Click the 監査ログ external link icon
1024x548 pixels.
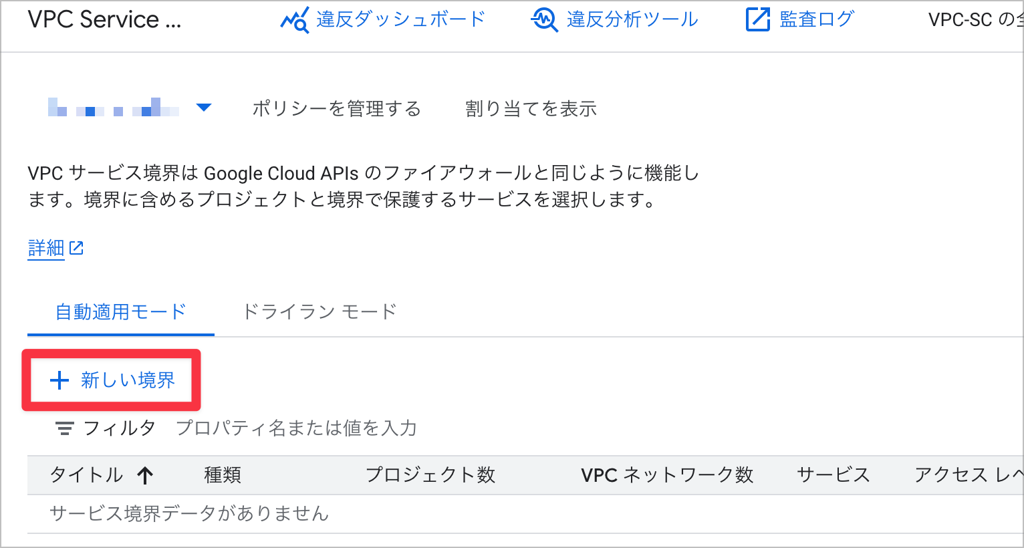[758, 20]
